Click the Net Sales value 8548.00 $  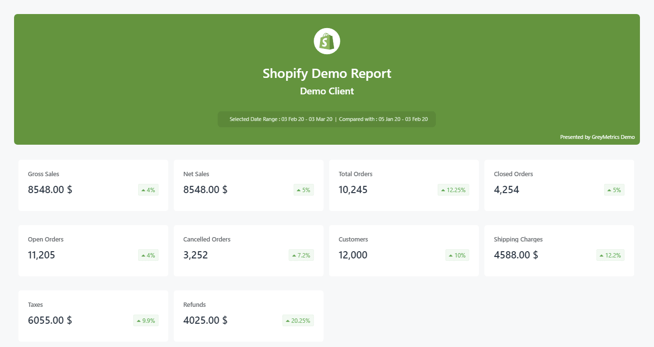[206, 190]
